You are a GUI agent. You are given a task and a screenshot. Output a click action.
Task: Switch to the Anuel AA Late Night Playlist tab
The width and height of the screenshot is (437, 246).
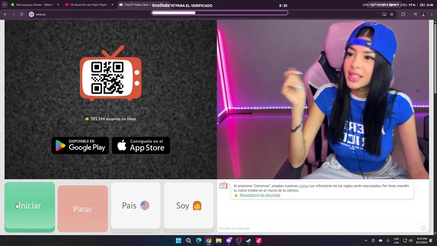pyautogui.click(x=89, y=5)
